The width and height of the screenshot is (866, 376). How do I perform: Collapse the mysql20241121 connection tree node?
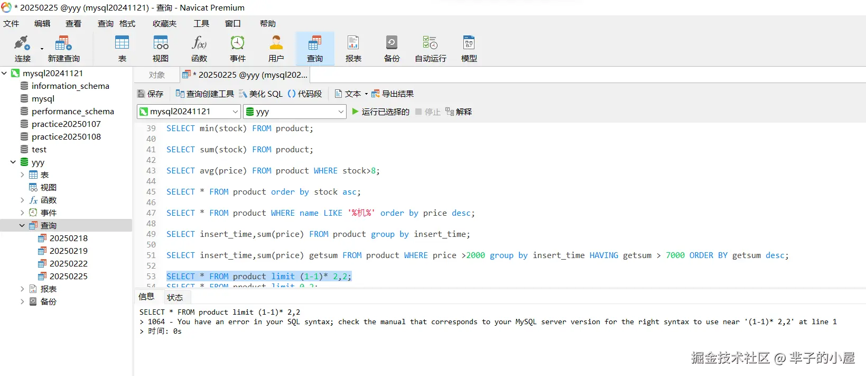click(4, 73)
